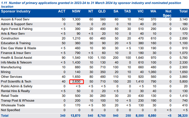
Task: Click the total 2,890 in Construction row
Action: pyautogui.click(x=183, y=38)
